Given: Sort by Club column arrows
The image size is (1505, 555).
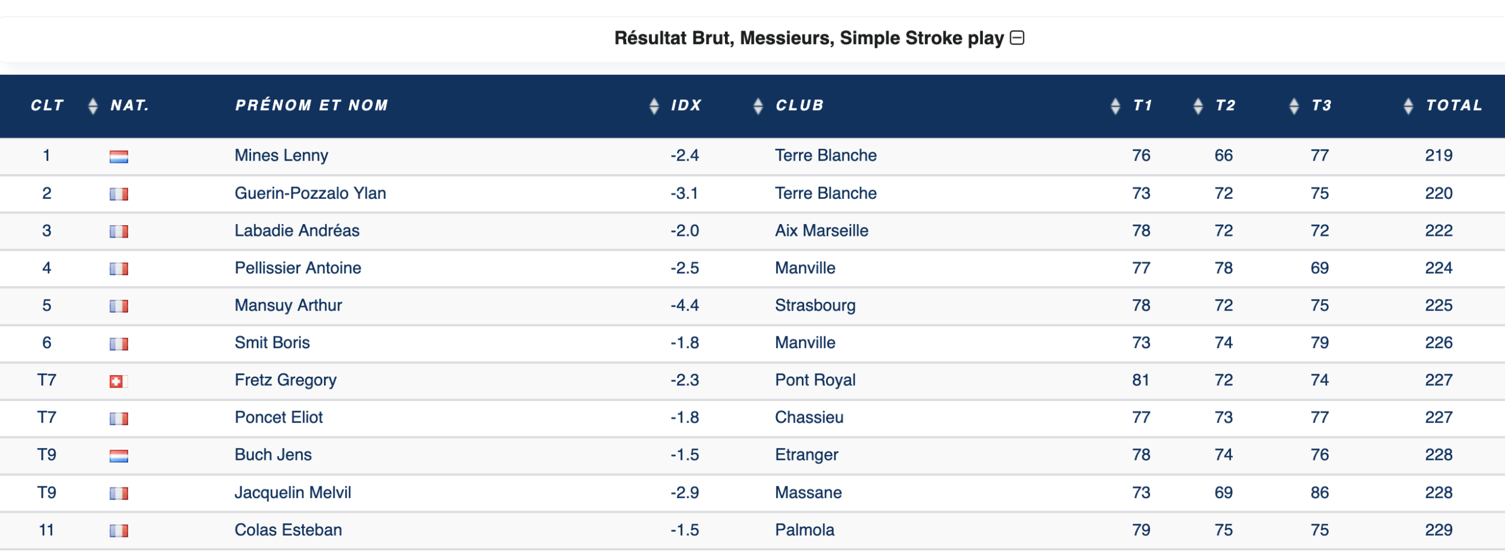Looking at the screenshot, I should tap(1115, 106).
